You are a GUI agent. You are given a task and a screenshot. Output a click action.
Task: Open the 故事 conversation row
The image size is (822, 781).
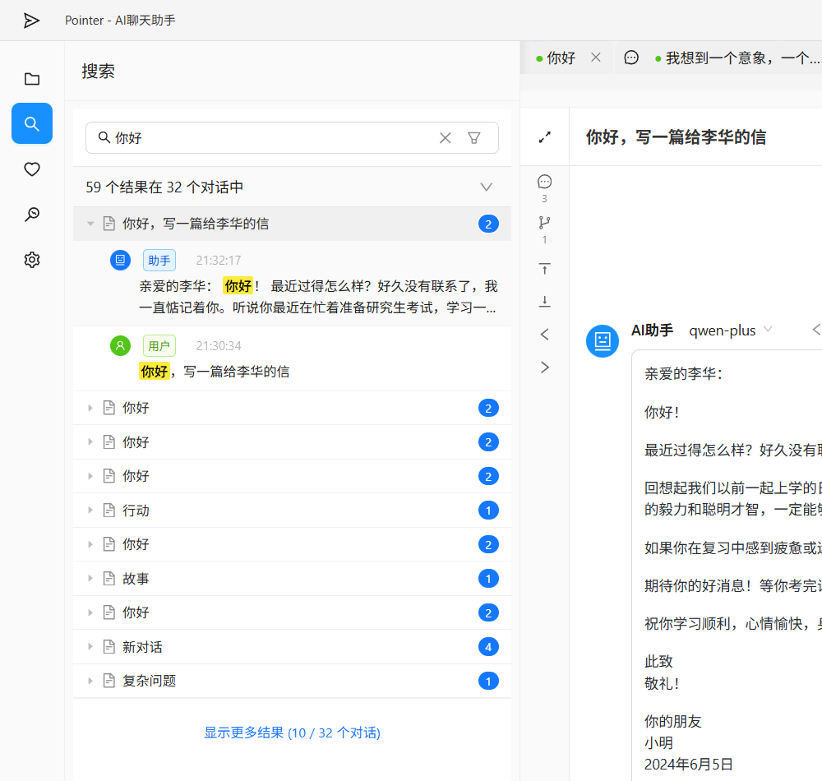[292, 578]
